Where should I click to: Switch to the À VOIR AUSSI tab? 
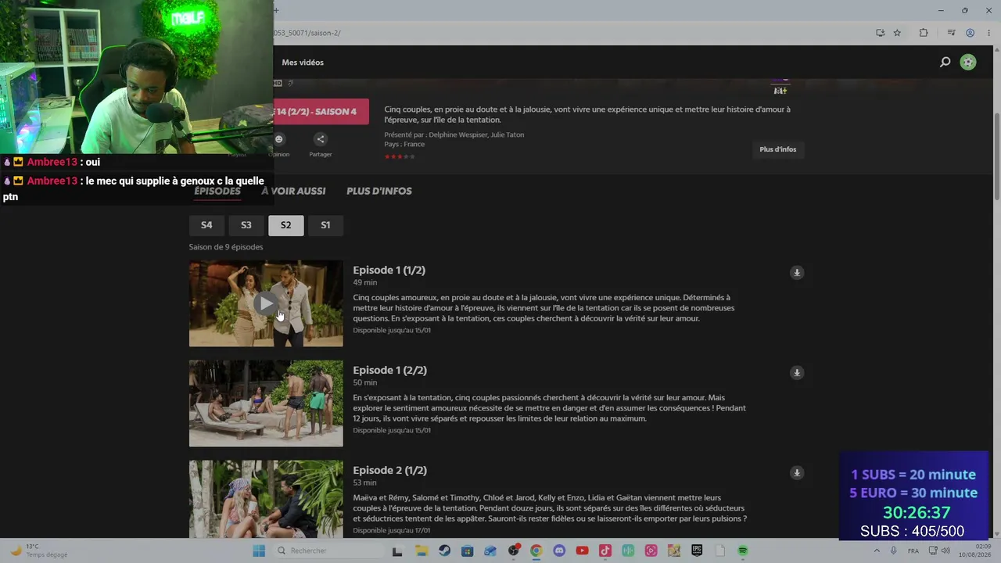[x=293, y=191]
